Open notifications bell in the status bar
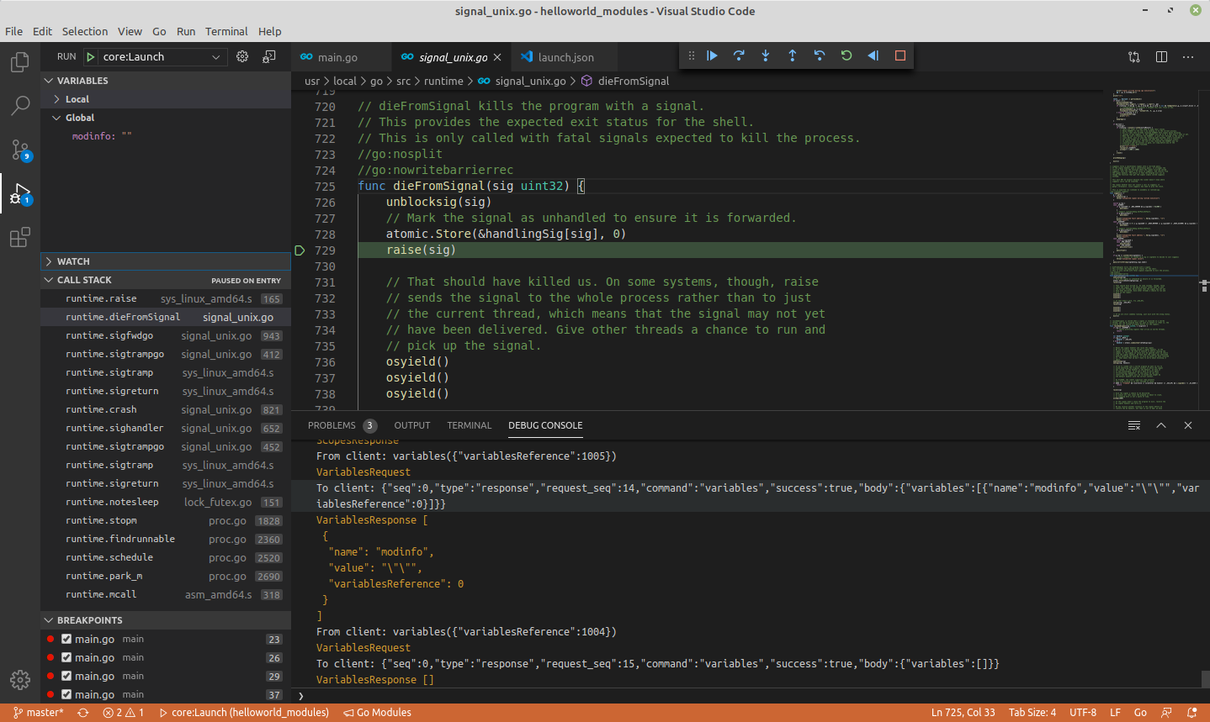1210x722 pixels. pos(1191,713)
